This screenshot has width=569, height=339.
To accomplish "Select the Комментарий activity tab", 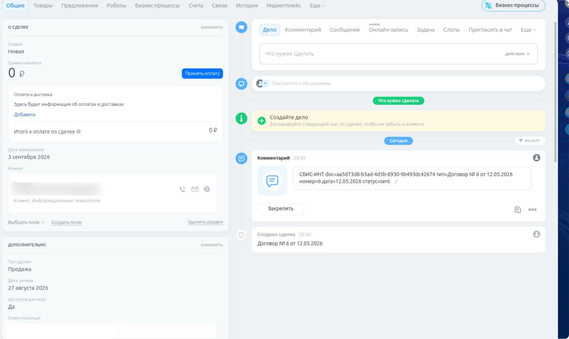I will 303,30.
